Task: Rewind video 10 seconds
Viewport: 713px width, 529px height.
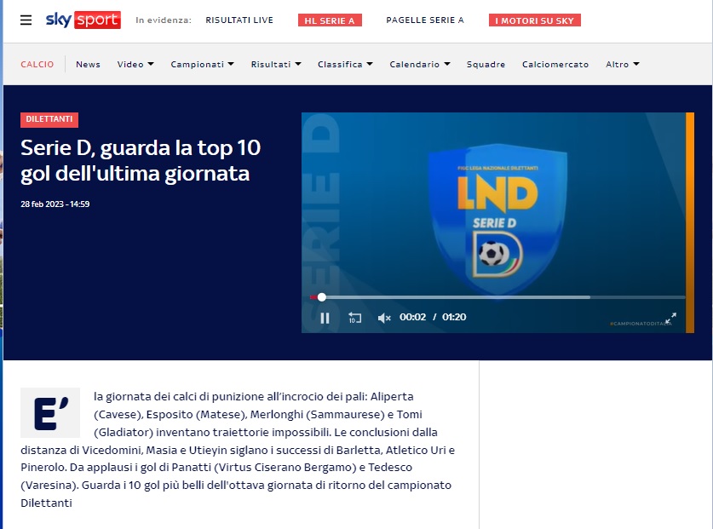Action: pos(355,318)
